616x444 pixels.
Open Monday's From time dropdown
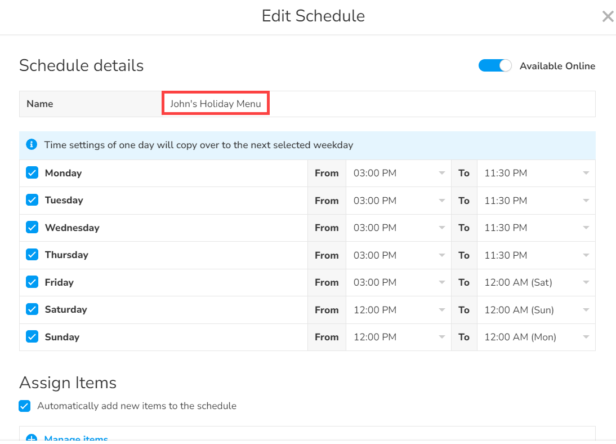coord(398,173)
